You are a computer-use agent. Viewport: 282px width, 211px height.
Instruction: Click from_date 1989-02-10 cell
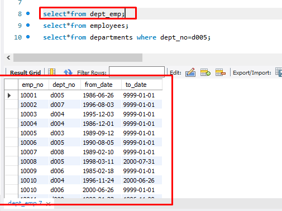(101, 152)
